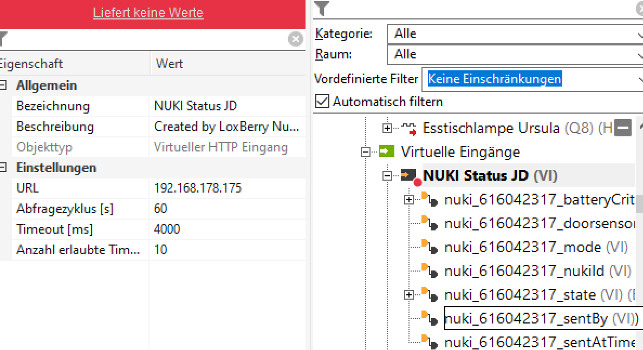643x350 pixels.
Task: Edit the URL value 192.168.178.175
Action: pyautogui.click(x=228, y=188)
